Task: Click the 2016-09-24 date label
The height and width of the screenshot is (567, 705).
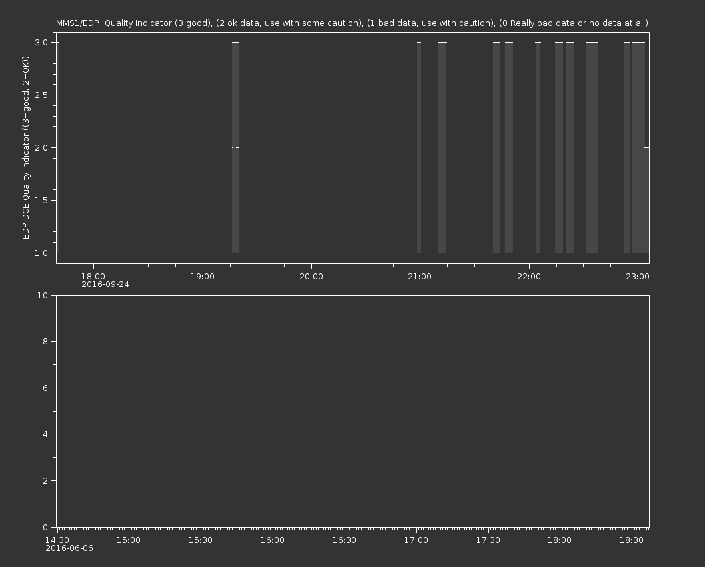Action: (105, 284)
